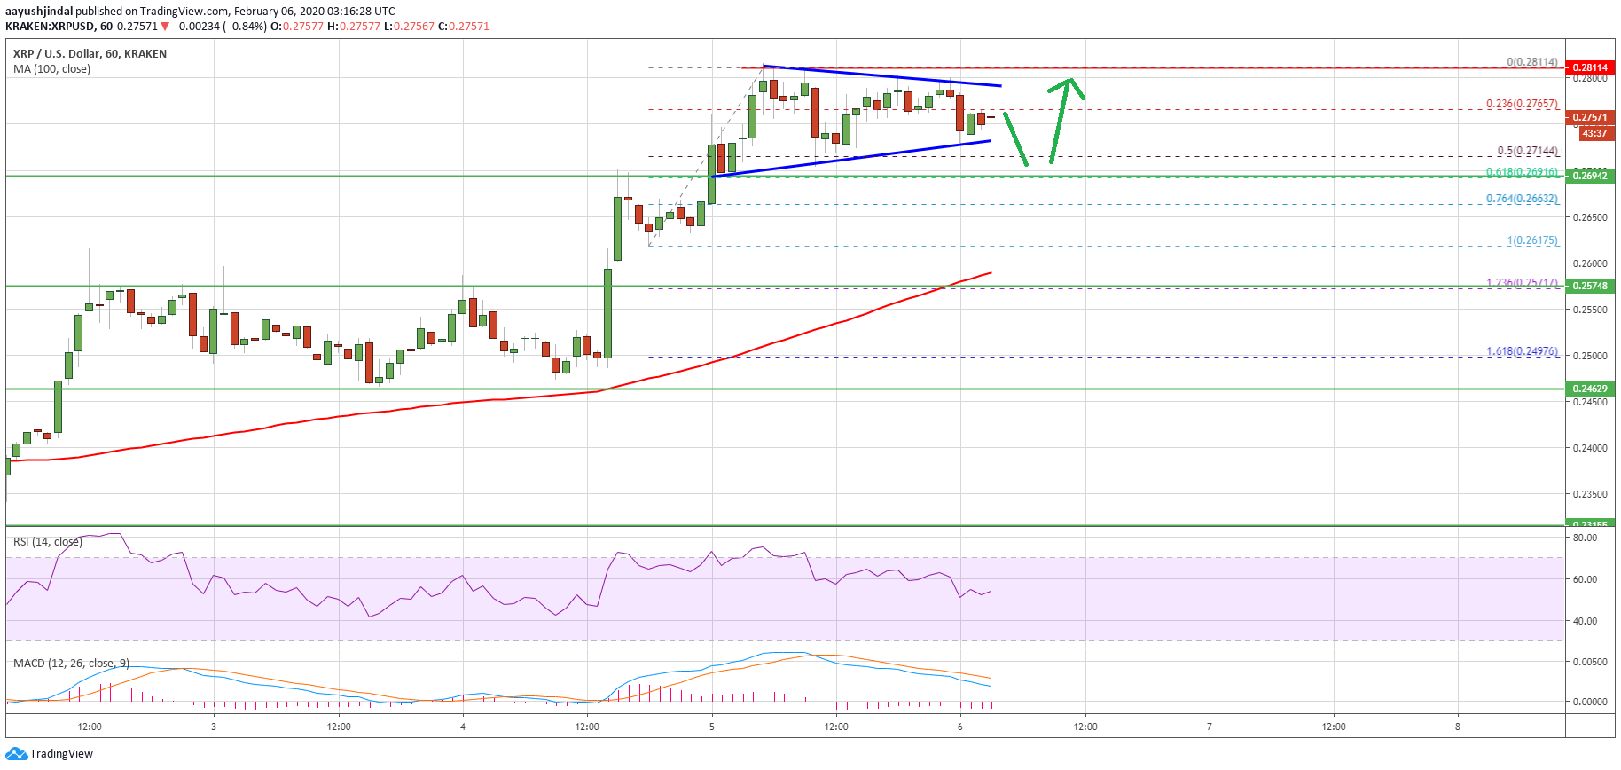This screenshot has height=770, width=1621.
Task: Click the 0.618(0.26916) Fibonacci level label
Action: [x=1523, y=173]
